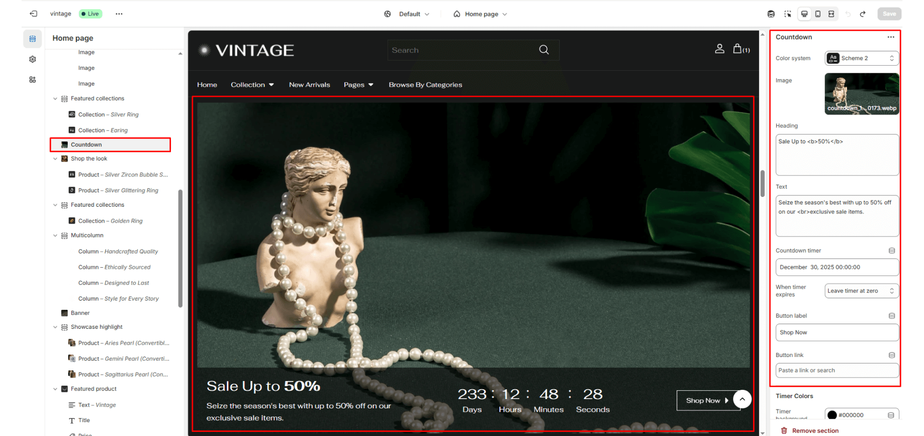The image size is (924, 436).
Task: Select Collection – Earing block
Action: [103, 130]
